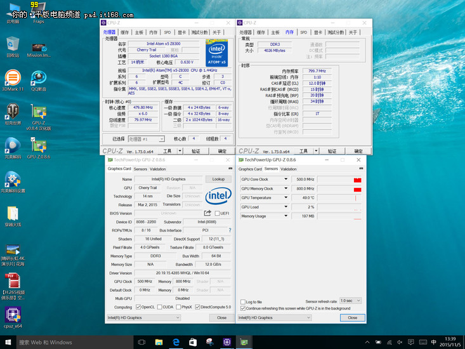The height and width of the screenshot is (349, 465).
Task: Open the volume control in system tray
Action: [400, 342]
